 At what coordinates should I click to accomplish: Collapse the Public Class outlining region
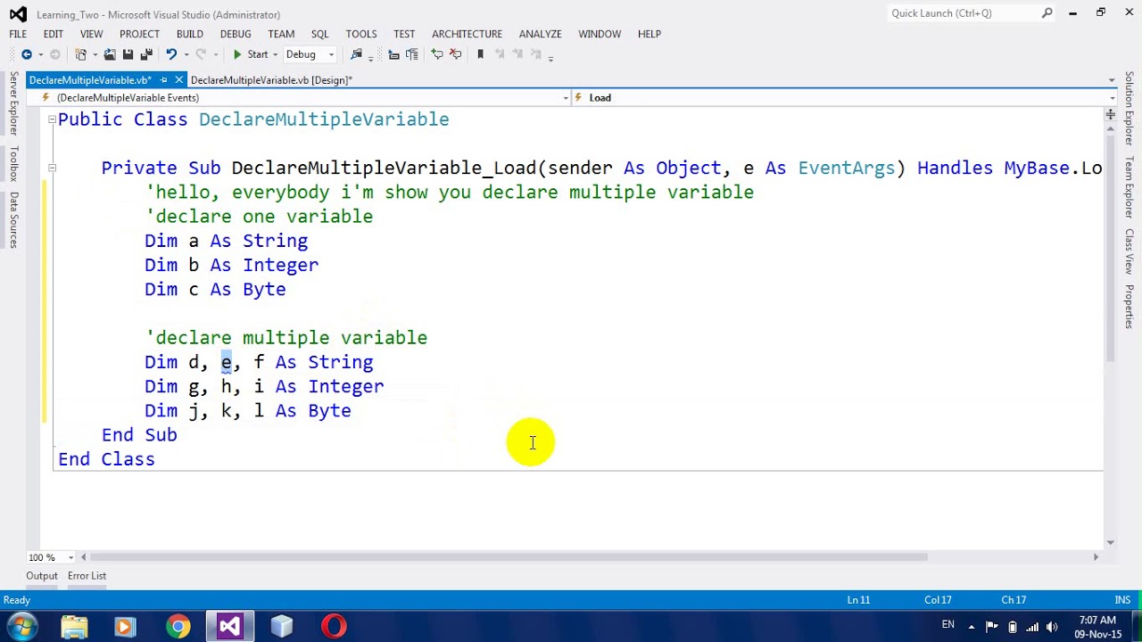(x=52, y=119)
